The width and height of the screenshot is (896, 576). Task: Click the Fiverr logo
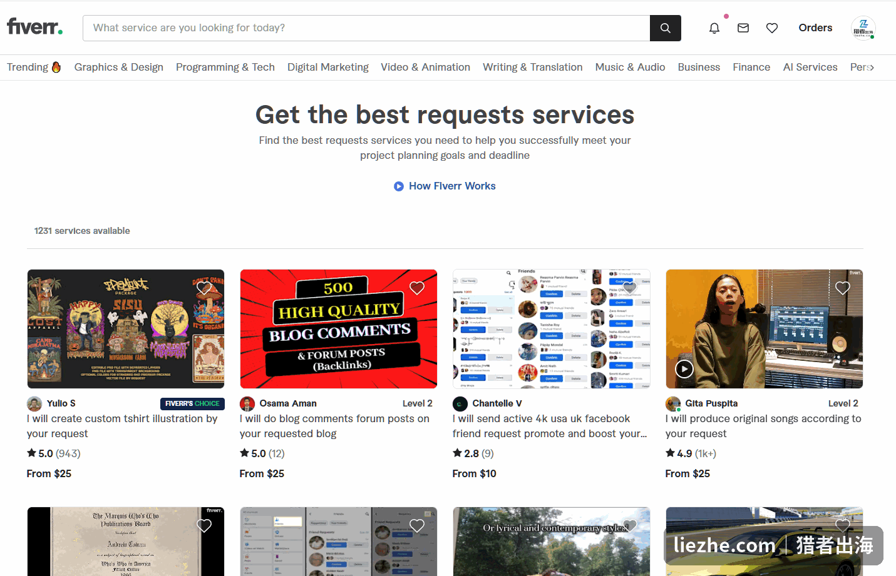point(34,27)
